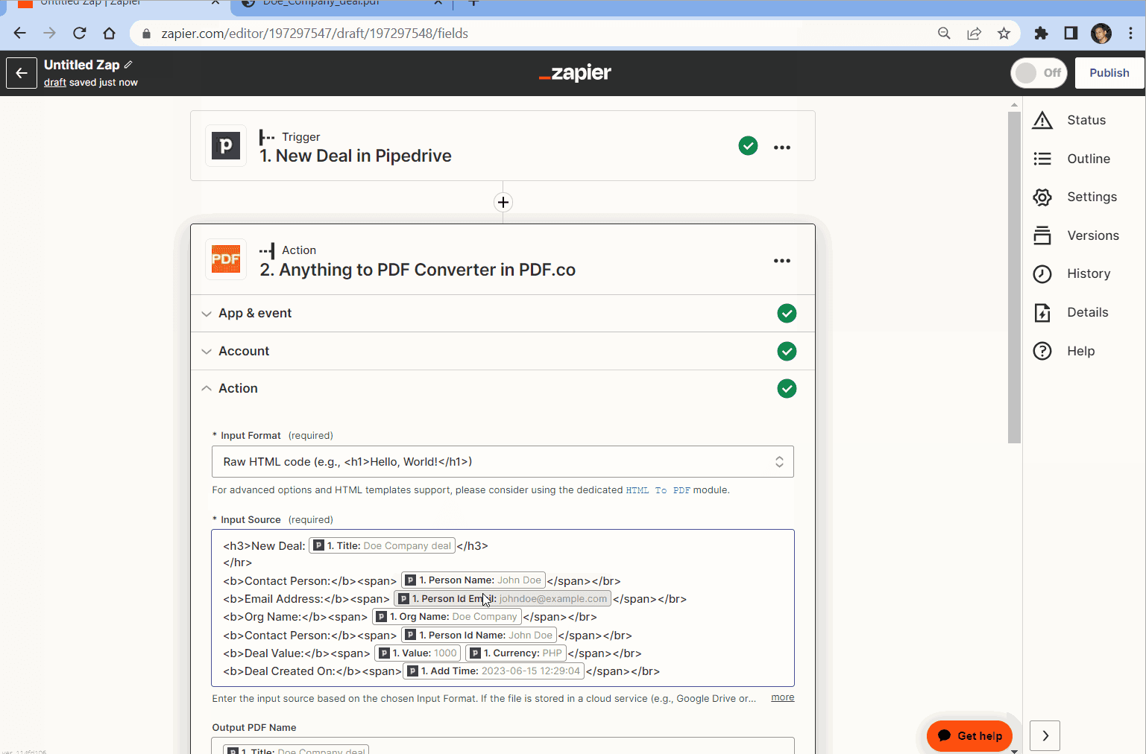Add a new step between Trigger and Action

[x=503, y=202]
